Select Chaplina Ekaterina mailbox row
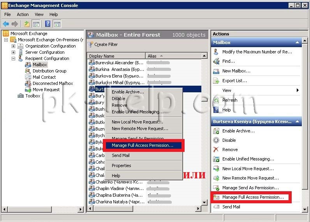310x222 pixels. (144, 195)
